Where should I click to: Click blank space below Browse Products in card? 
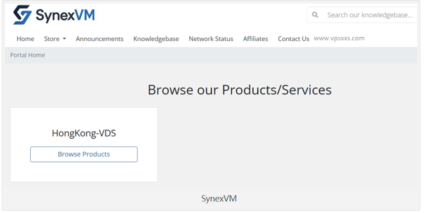click(x=84, y=172)
